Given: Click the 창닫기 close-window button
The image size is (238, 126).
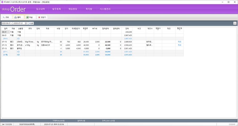Looking at the screenshot, I should 42,17.
